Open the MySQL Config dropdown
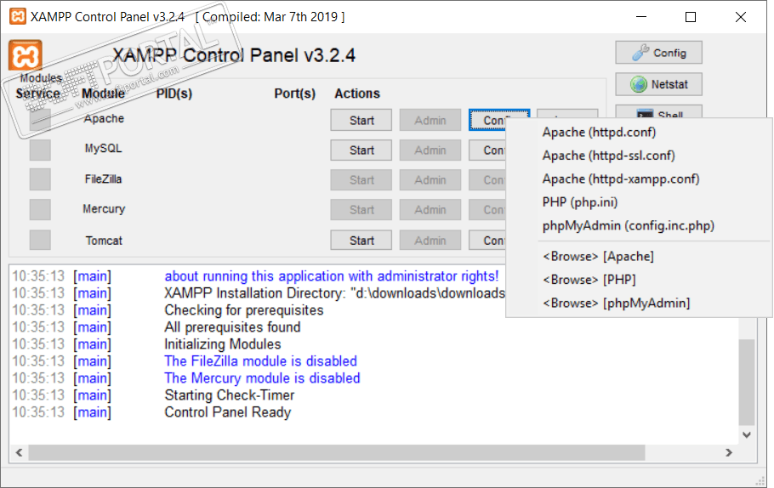Image resolution: width=774 pixels, height=488 pixels. tap(487, 150)
